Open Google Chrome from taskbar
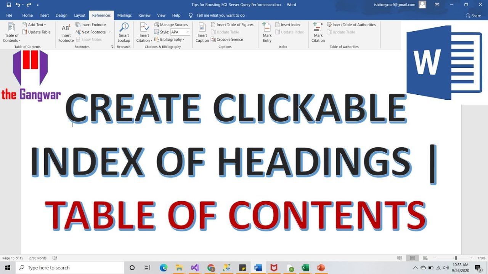This screenshot has height=274, width=488. click(211, 268)
